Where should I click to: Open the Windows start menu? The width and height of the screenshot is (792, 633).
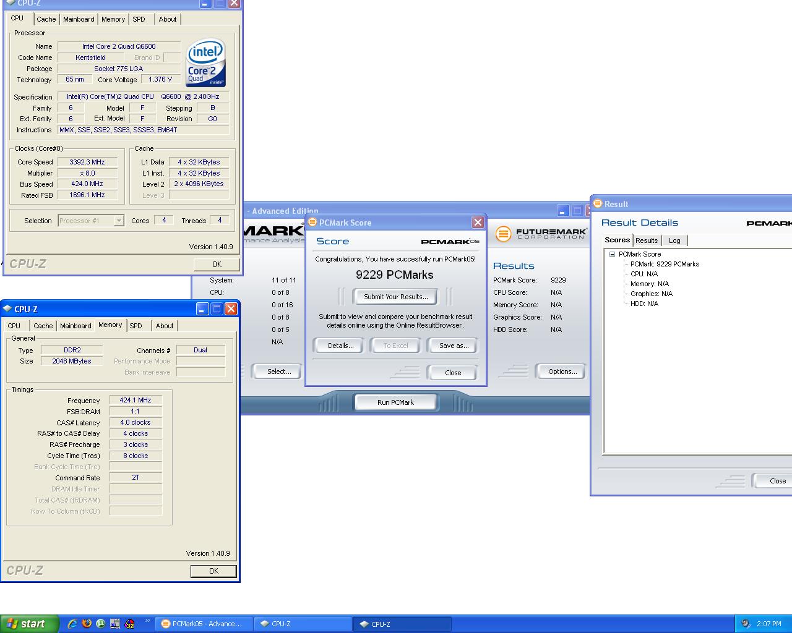tap(29, 624)
